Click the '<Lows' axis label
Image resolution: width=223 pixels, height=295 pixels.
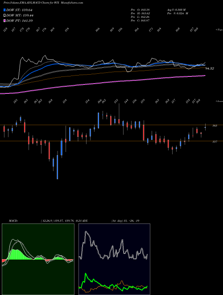[219, 101]
